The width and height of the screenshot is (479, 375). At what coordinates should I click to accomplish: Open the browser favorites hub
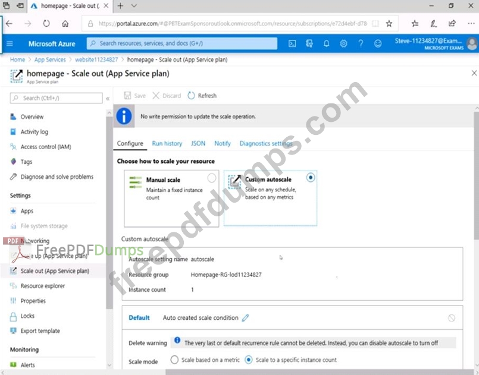(415, 24)
